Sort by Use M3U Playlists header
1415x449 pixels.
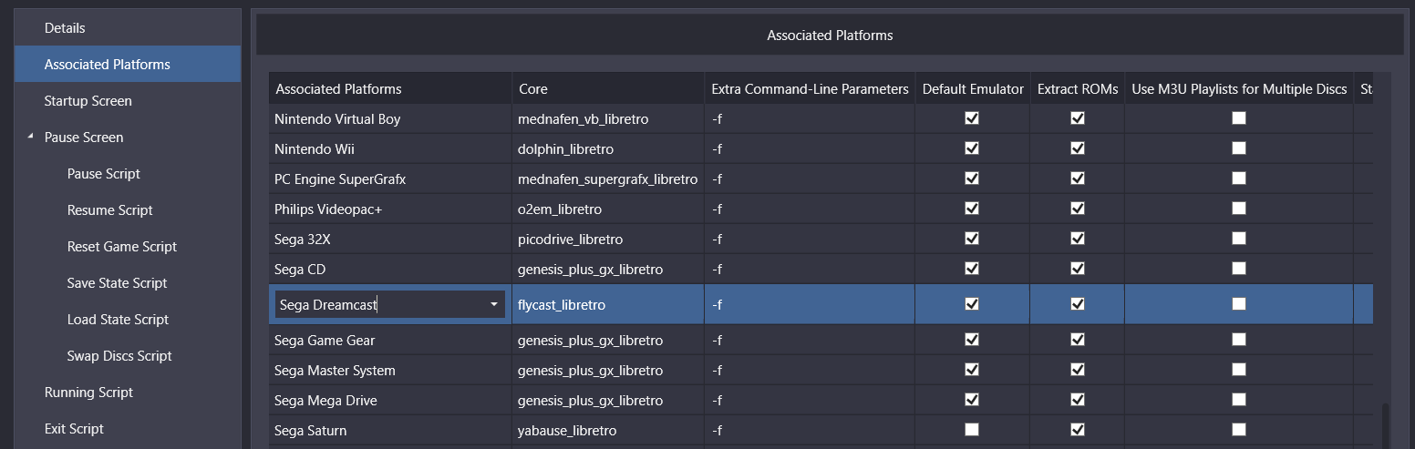(x=1239, y=88)
